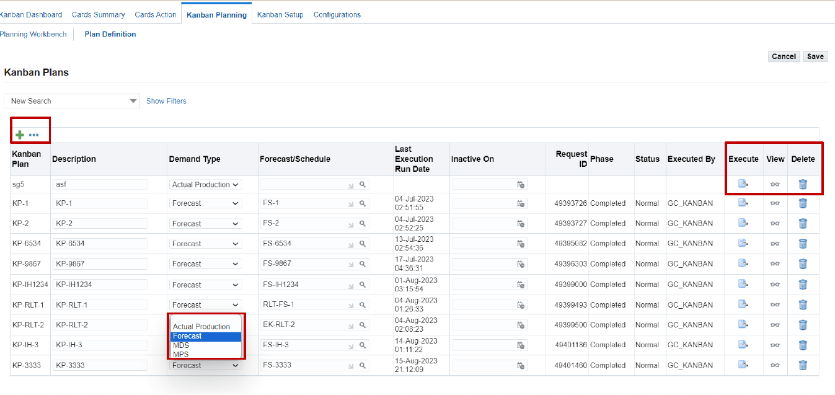Open the Configurations tab
Screen dimensions: 835x395
click(x=337, y=14)
